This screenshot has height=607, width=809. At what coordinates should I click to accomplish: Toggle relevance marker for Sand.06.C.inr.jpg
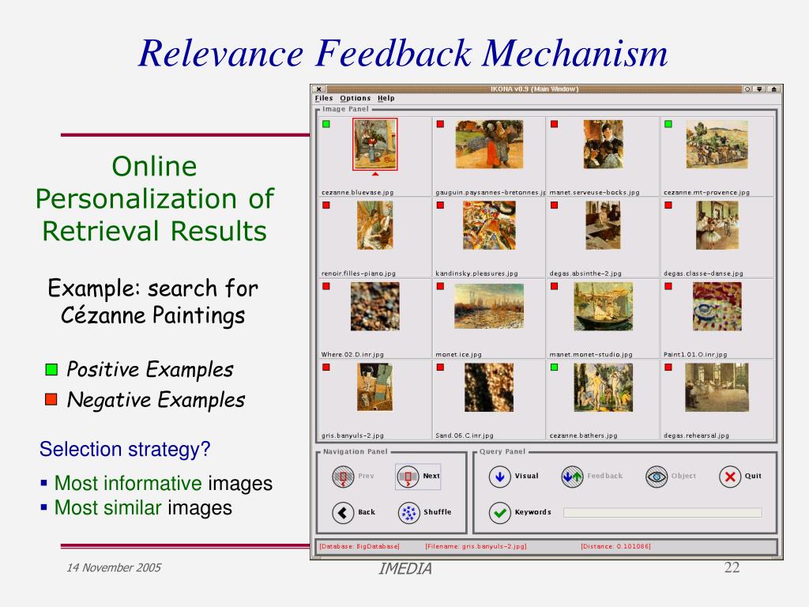click(440, 367)
